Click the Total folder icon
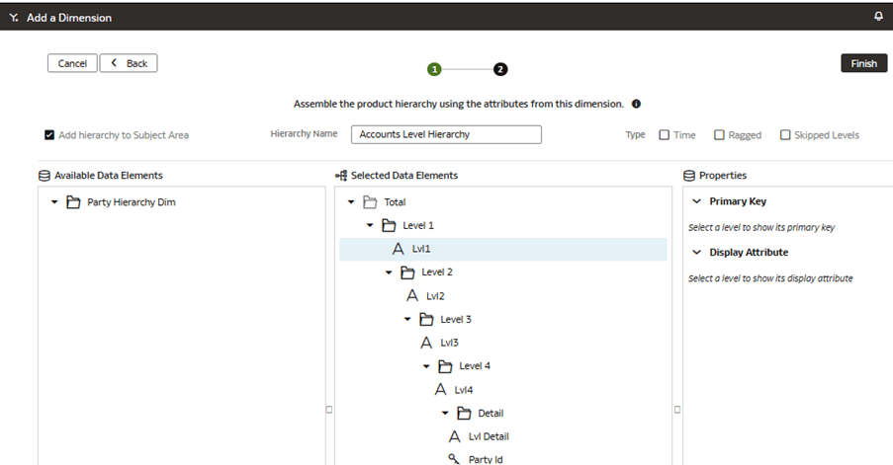 [x=370, y=202]
